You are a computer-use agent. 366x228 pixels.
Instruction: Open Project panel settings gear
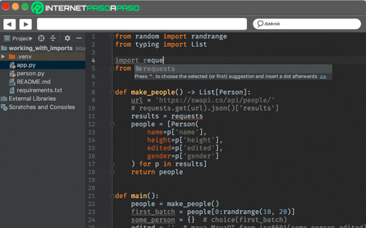point(67,38)
